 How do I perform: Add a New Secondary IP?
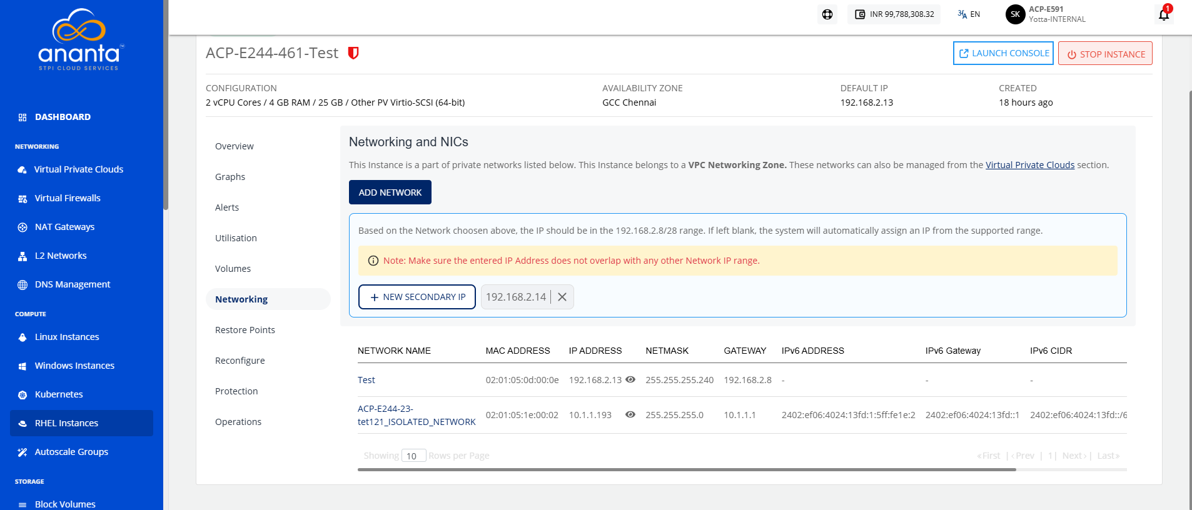click(x=417, y=297)
